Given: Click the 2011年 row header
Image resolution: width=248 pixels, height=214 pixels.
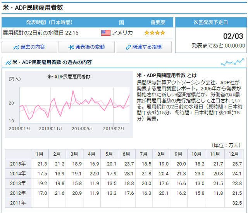Looking at the screenshot, I should pyautogui.click(x=18, y=203).
